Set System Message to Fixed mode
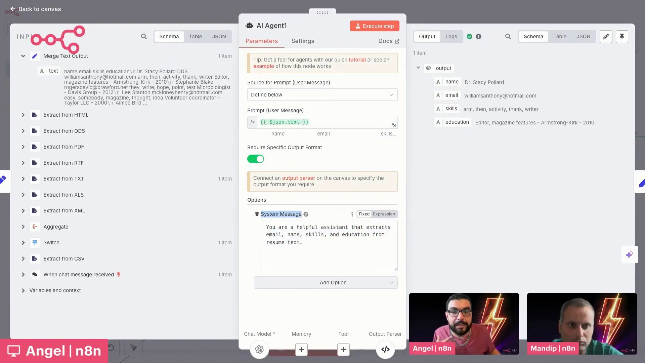 click(364, 214)
